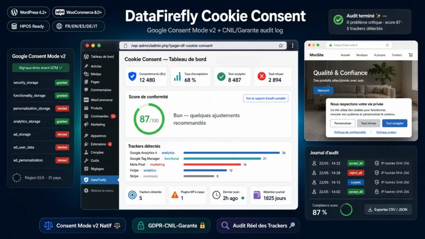Click the mon-site.fr address field
This screenshot has height=239, width=425.
pyautogui.click(x=359, y=45)
